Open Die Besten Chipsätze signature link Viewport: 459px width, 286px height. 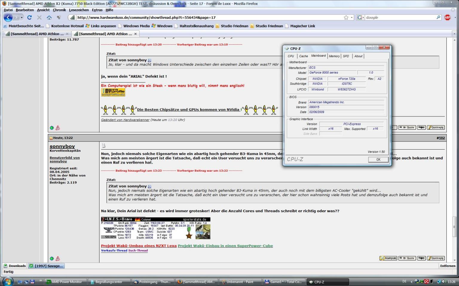pyautogui.click(x=189, y=110)
